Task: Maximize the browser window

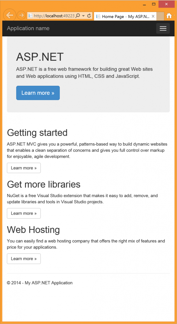Action: 154,4
